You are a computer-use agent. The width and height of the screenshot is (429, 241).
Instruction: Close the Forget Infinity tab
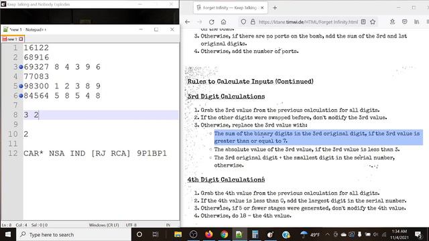tap(262, 8)
